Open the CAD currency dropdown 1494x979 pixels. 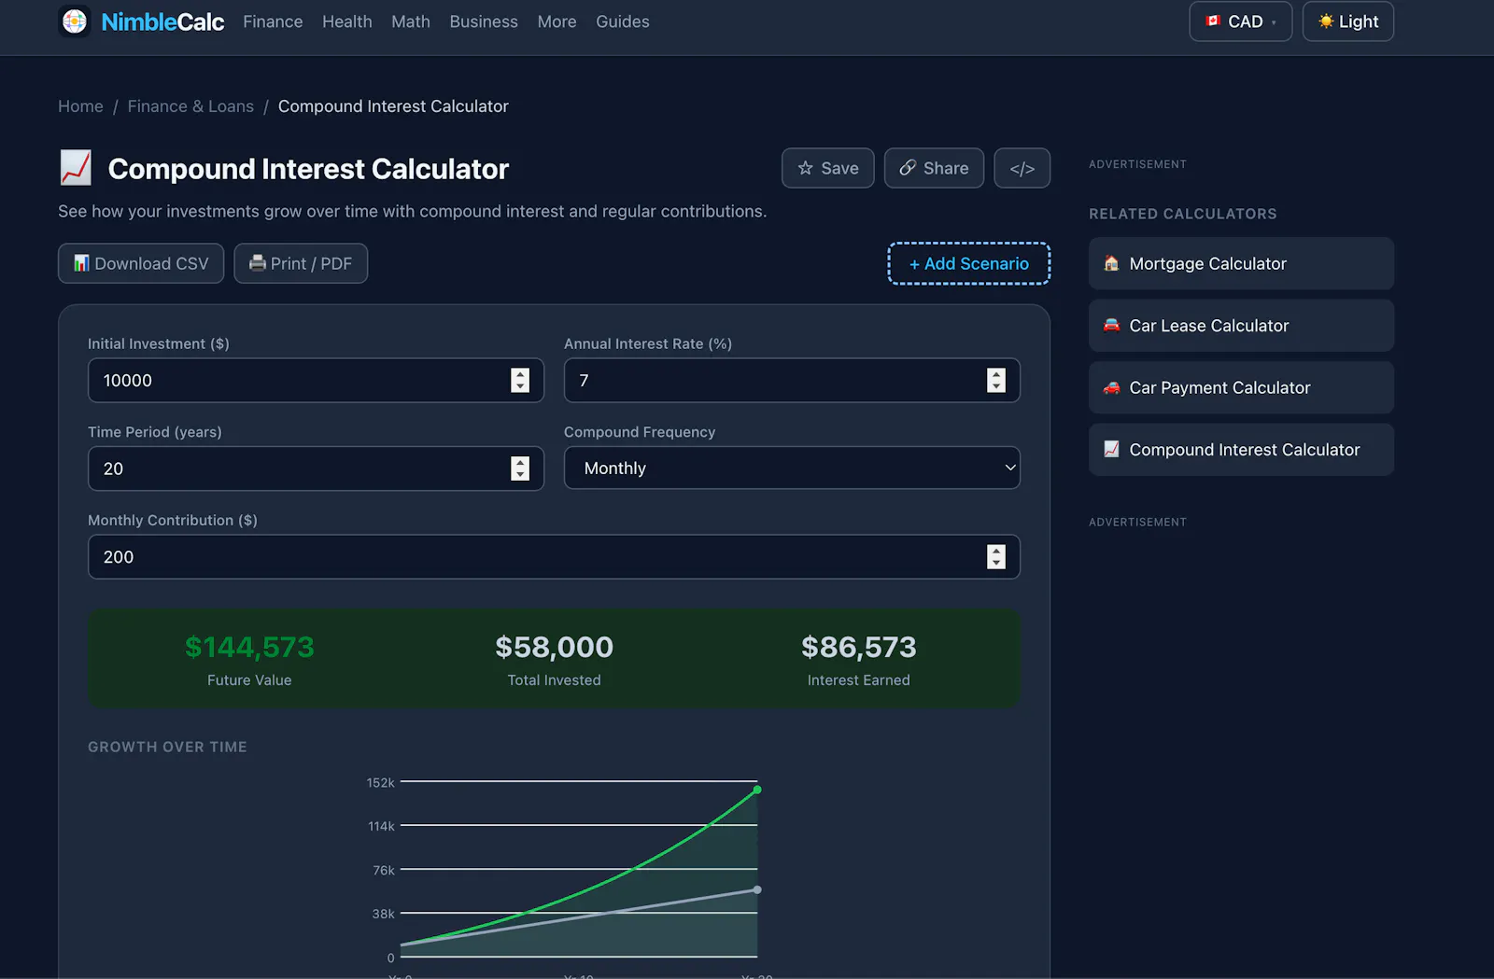pos(1240,21)
